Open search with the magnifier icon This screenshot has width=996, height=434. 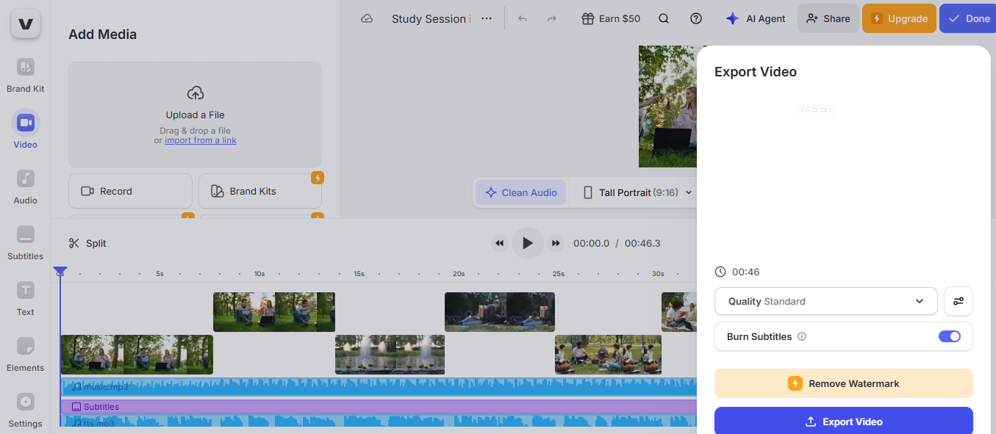point(663,18)
